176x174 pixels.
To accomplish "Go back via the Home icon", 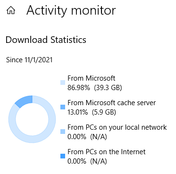I will (11, 10).
